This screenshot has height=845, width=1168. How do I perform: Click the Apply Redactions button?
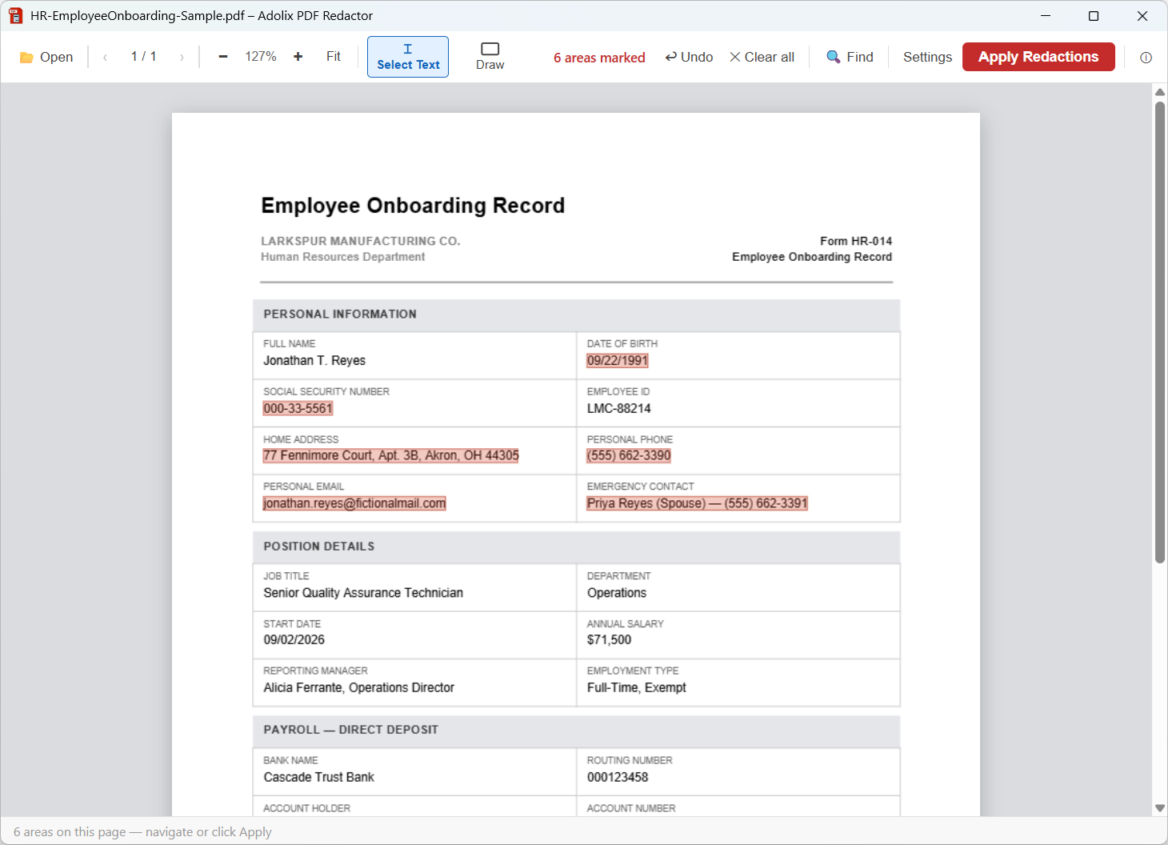(1038, 57)
